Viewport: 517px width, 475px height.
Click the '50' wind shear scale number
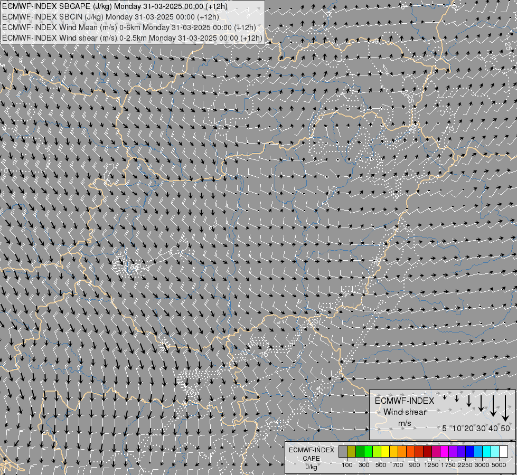point(505,428)
